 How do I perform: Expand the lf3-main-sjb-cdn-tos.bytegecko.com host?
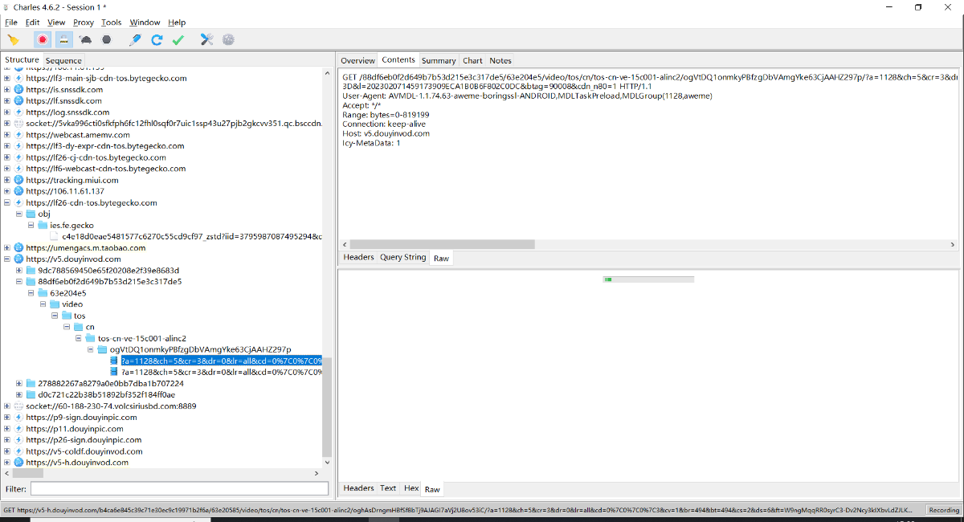7,79
